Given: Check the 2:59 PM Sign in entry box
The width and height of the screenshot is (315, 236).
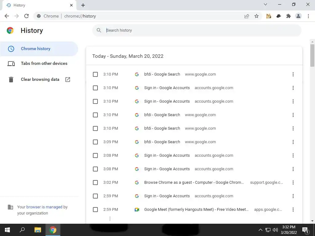Looking at the screenshot, I should (x=95, y=196).
